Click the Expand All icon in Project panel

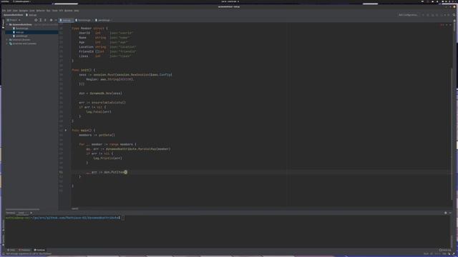point(41,20)
